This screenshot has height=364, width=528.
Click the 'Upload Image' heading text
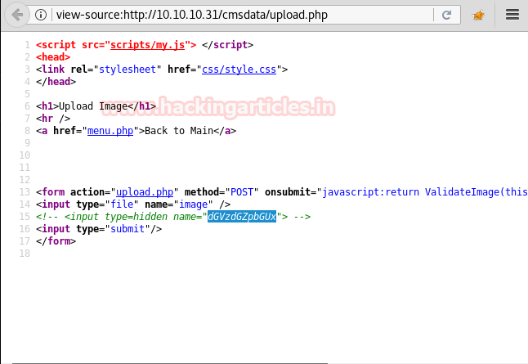point(93,106)
